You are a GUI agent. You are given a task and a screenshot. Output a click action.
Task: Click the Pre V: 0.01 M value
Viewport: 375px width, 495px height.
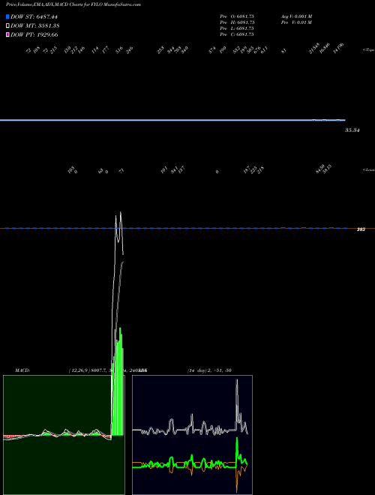click(x=297, y=22)
